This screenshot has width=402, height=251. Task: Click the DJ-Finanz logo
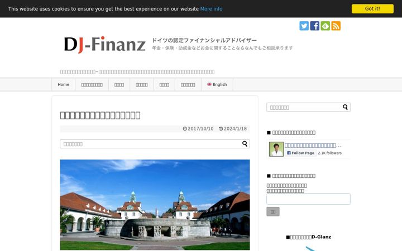tap(104, 44)
